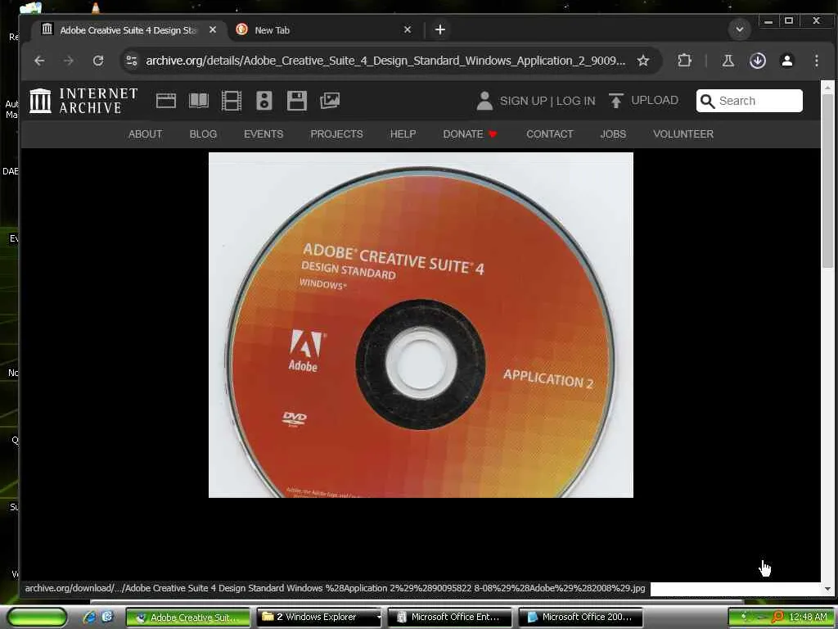Open the VOLUNTEER link

(683, 134)
